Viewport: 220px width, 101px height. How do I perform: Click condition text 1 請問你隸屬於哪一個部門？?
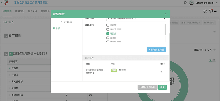[x=95, y=72]
